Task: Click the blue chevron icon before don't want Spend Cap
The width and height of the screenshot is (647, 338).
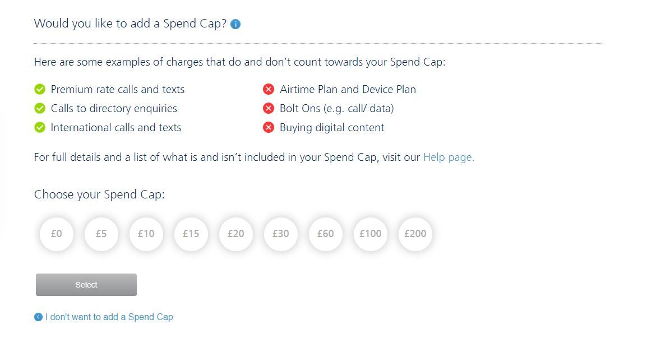Action: [38, 317]
